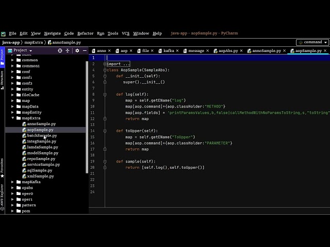330x247 pixels.
Task: Click the PyCharm app icon beside File menu
Action: pos(3,34)
